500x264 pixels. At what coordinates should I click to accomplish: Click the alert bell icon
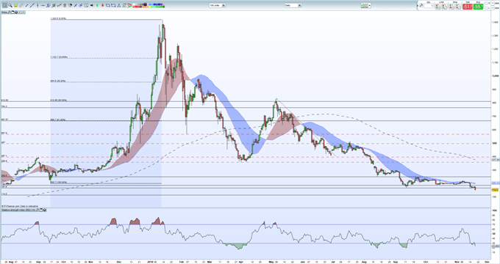coord(15,5)
